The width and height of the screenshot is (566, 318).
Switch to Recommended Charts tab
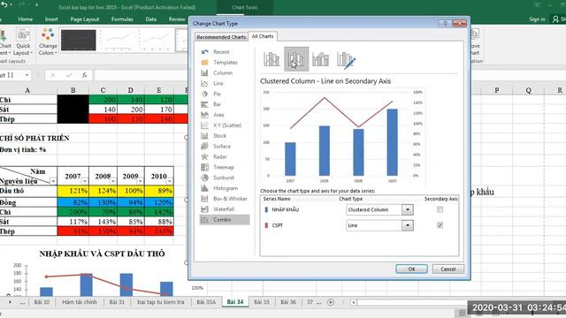221,37
